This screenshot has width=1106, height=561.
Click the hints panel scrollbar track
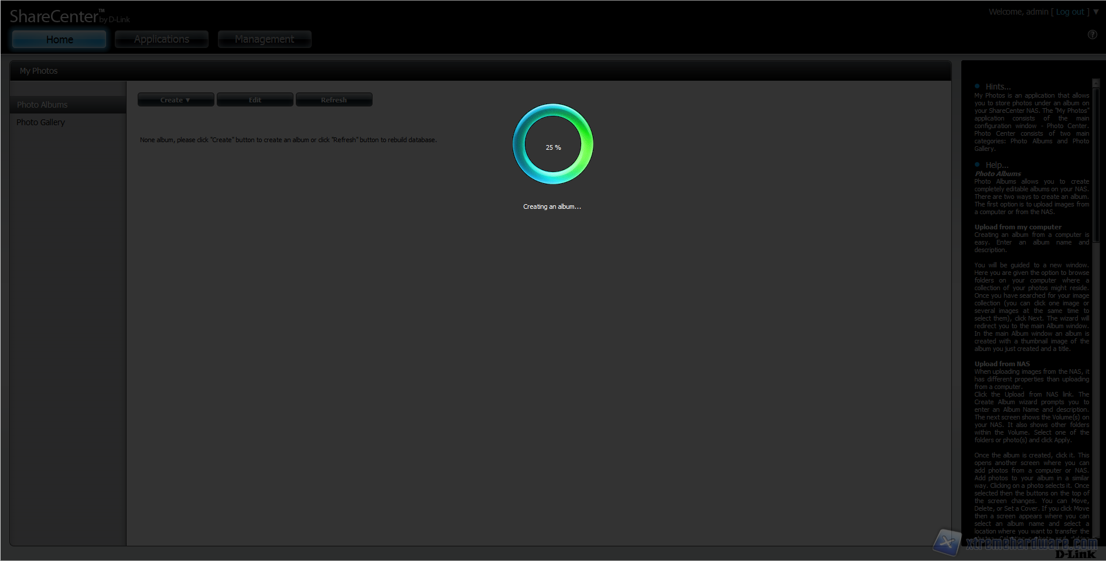coord(1095,380)
